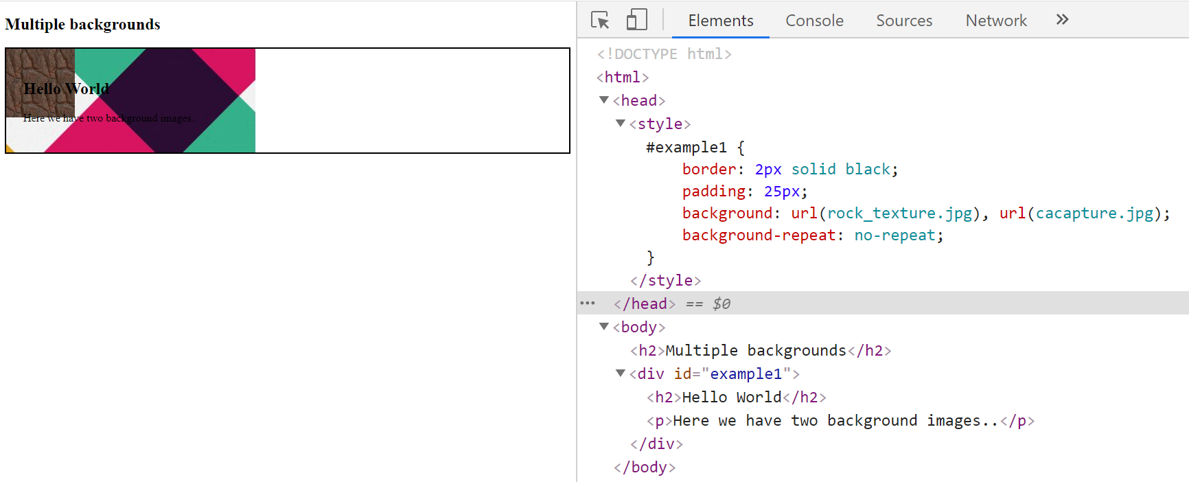
Task: Open the Sources tab
Action: click(x=903, y=21)
